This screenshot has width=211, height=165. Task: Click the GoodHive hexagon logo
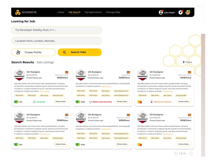pyautogui.click(x=18, y=12)
